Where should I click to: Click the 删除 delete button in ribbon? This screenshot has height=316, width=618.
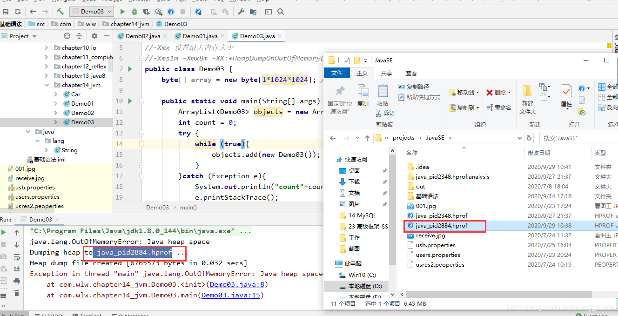point(498,93)
